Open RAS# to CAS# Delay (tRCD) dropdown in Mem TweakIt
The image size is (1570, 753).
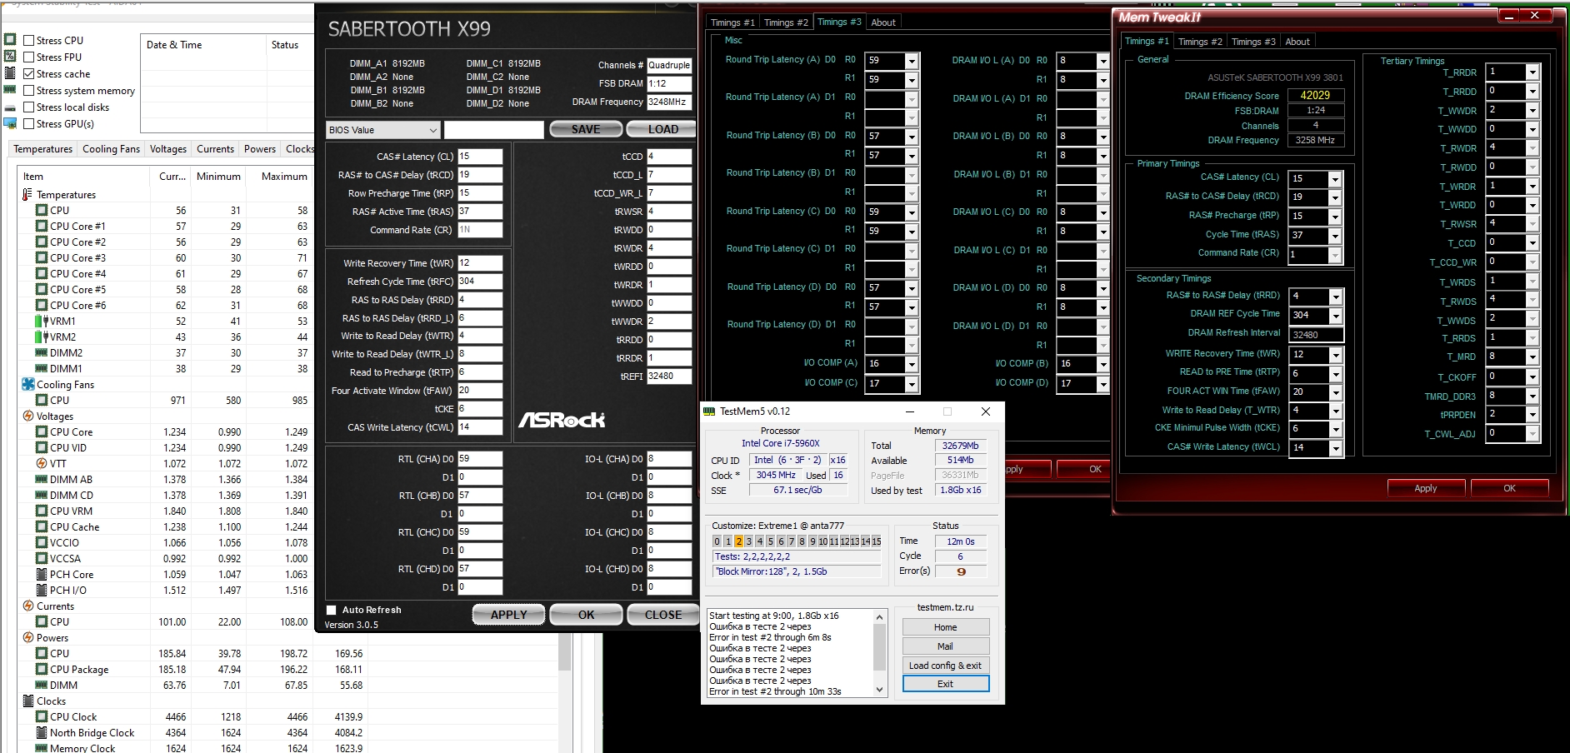pos(1335,197)
